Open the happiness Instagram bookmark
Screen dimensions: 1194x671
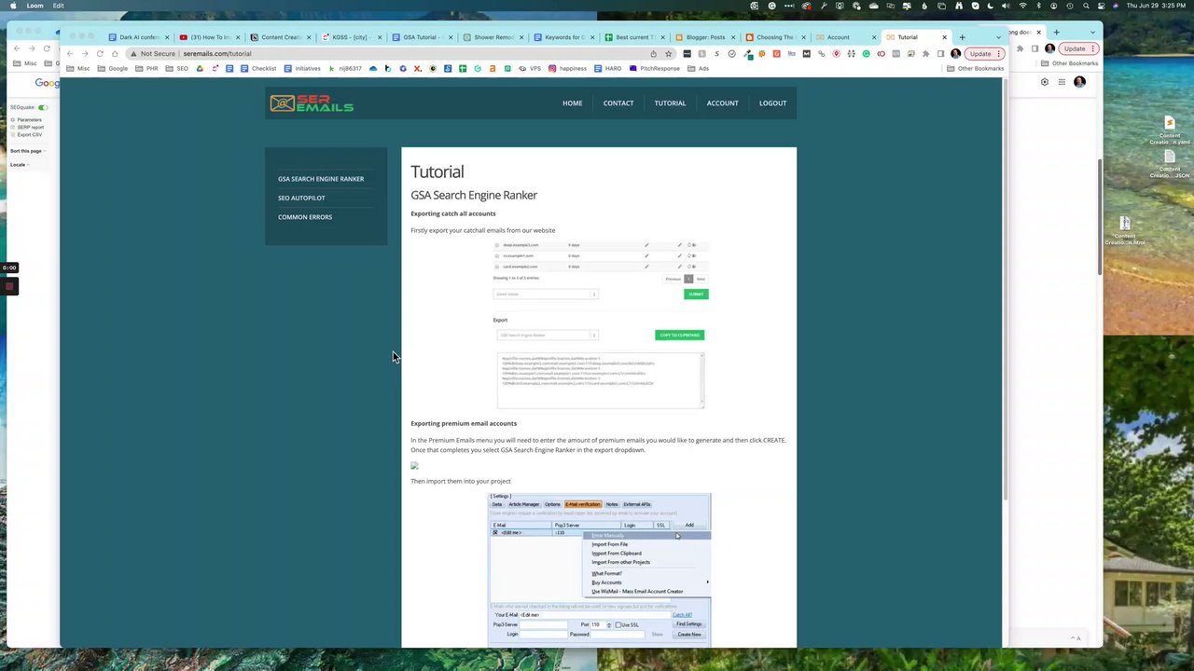[x=568, y=68]
